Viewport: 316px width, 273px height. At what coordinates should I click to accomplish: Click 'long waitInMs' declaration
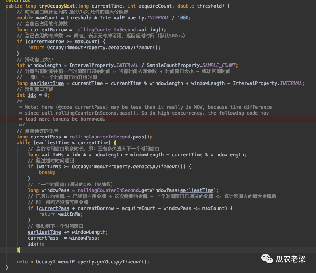coord(46,155)
